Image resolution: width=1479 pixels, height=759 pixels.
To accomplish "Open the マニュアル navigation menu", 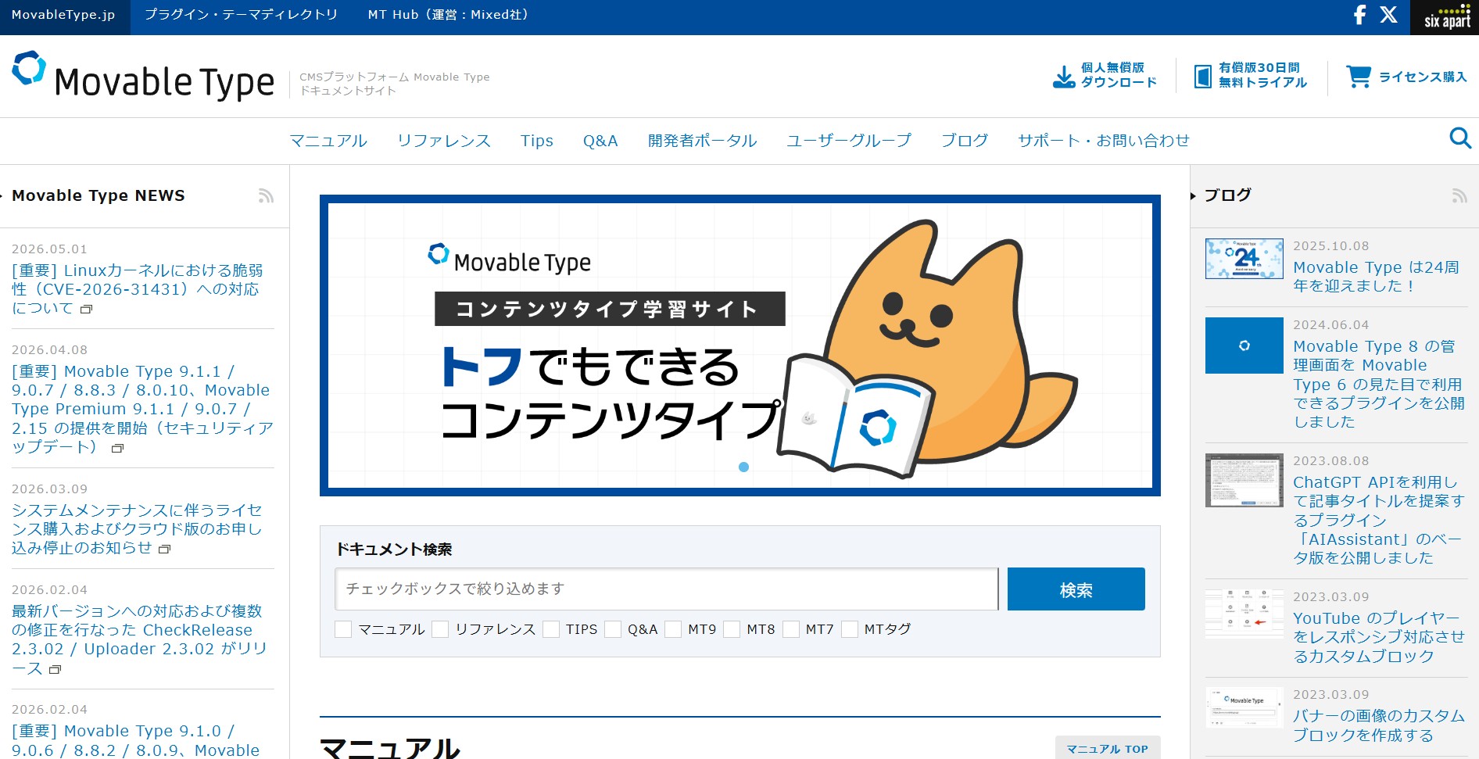I will point(328,141).
